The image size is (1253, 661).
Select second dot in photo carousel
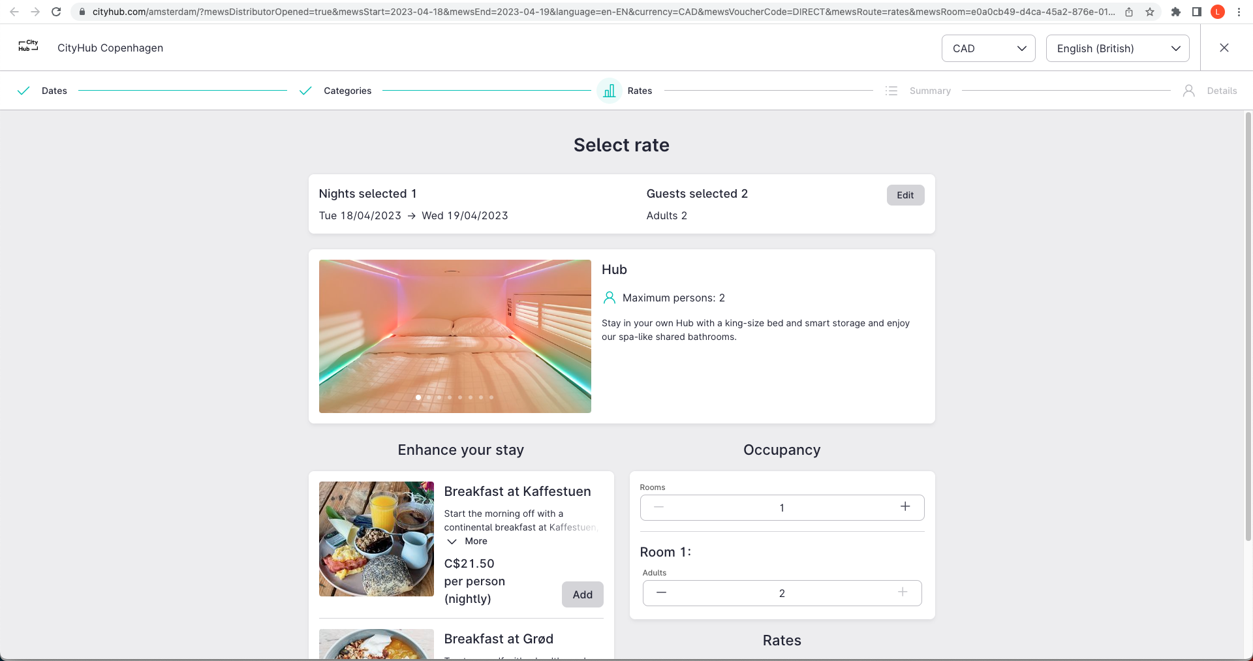click(429, 397)
